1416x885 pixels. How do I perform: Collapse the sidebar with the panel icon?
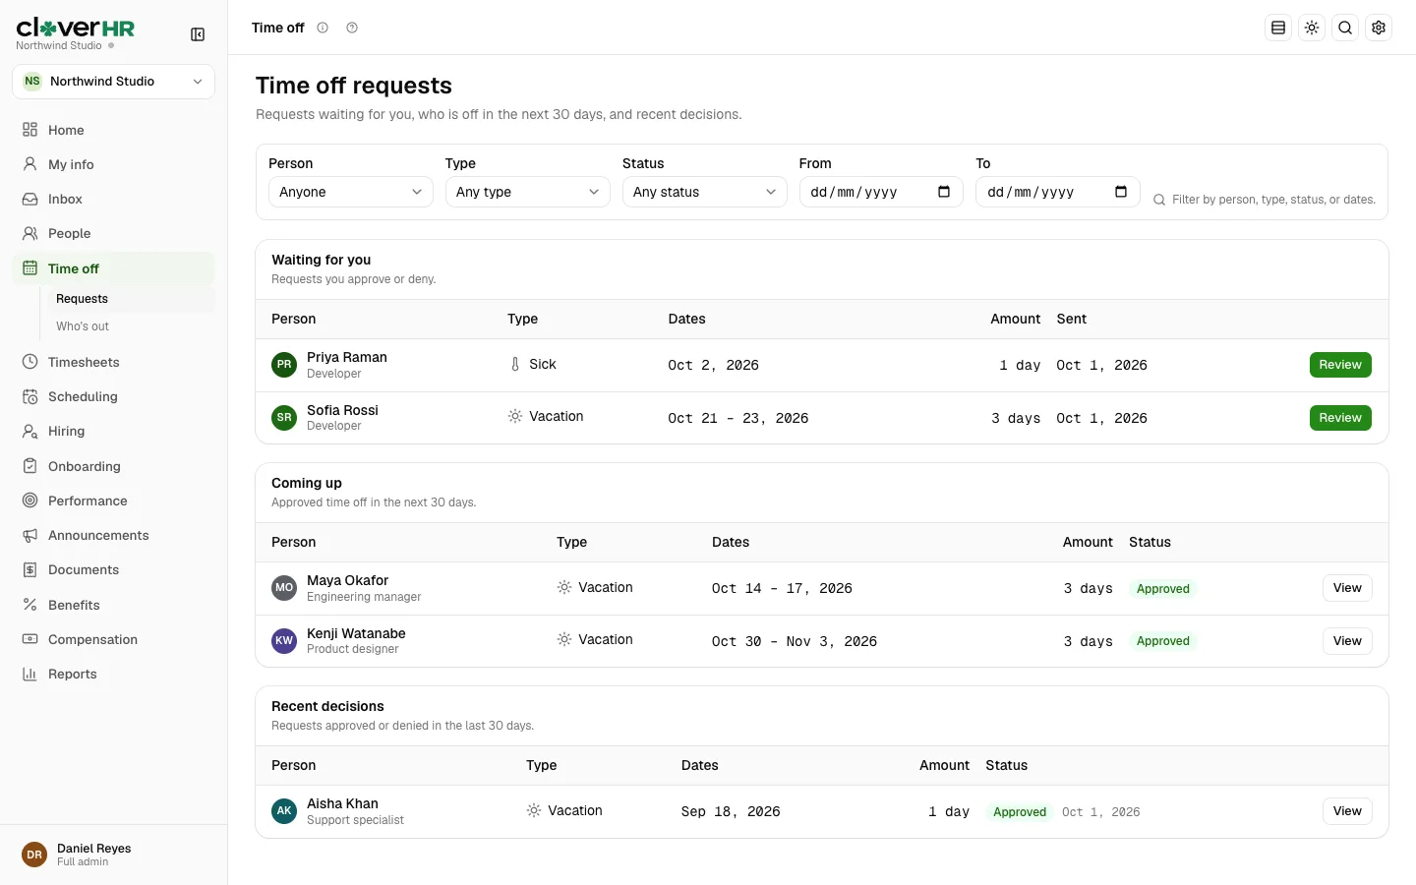click(x=198, y=34)
